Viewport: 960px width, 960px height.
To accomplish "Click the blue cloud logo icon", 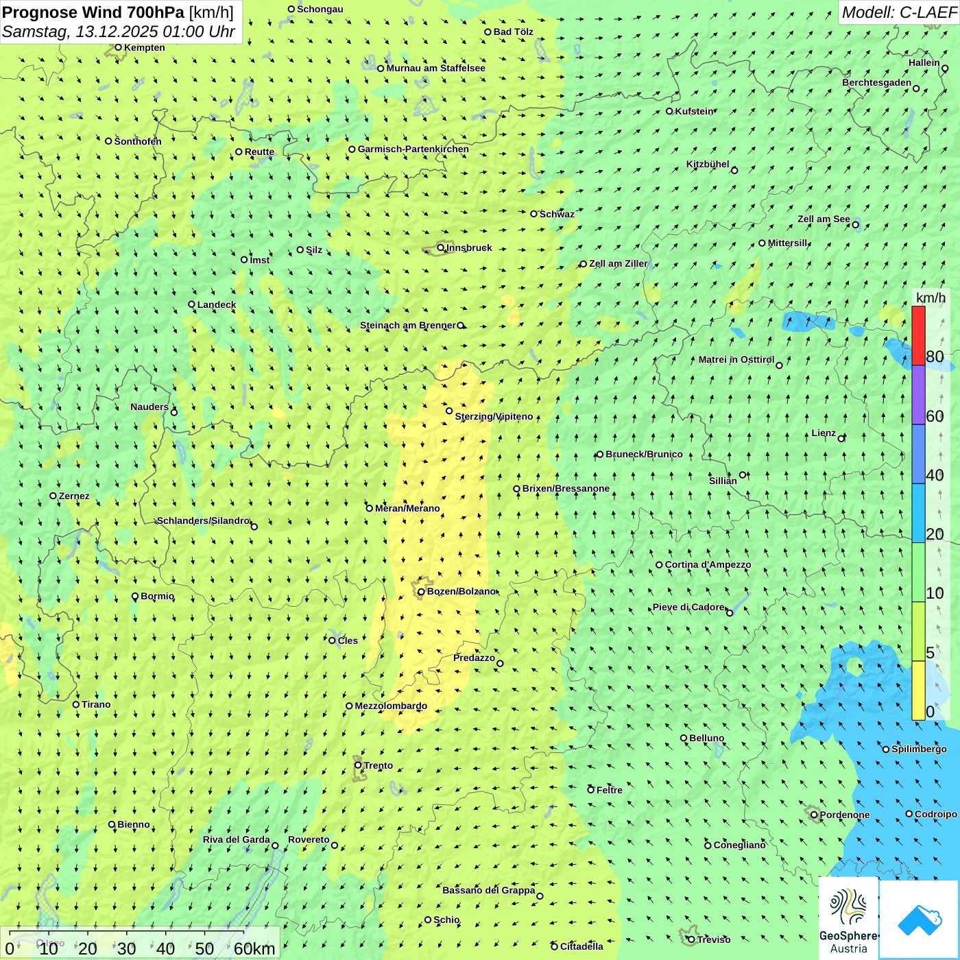I will click(x=920, y=920).
